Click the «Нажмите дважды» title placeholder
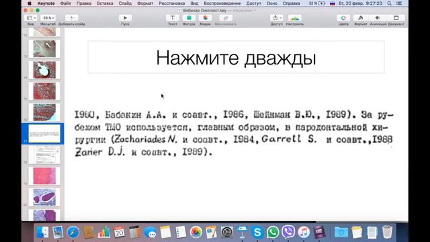Image resolution: width=430 pixels, height=242 pixels. point(236,57)
